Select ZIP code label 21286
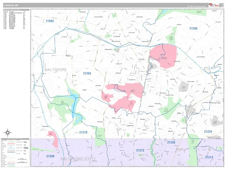Screen dimensions: 227x170 point(193,28)
